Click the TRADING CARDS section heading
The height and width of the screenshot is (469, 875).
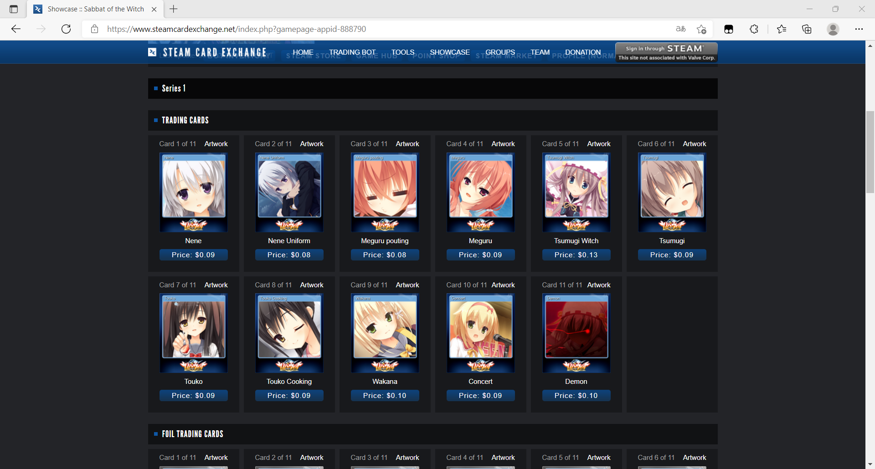(185, 120)
